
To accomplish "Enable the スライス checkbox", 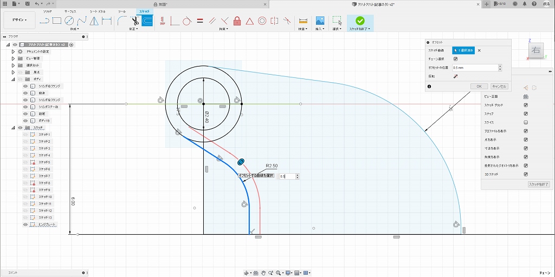I will point(526,122).
